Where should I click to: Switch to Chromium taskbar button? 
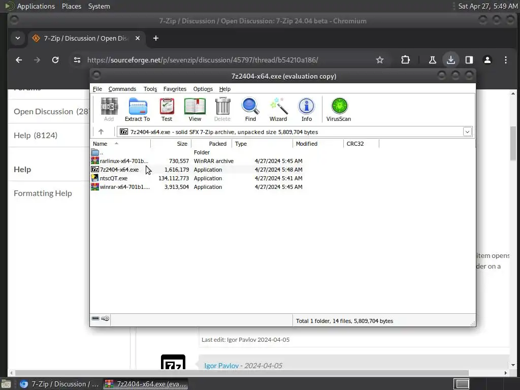coord(59,384)
